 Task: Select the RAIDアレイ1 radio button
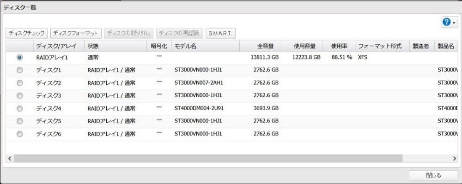[x=19, y=58]
